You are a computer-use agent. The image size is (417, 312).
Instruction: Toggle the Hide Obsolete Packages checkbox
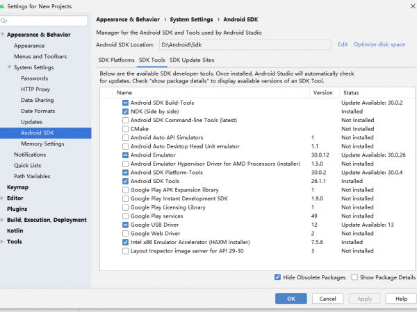pyautogui.click(x=278, y=277)
